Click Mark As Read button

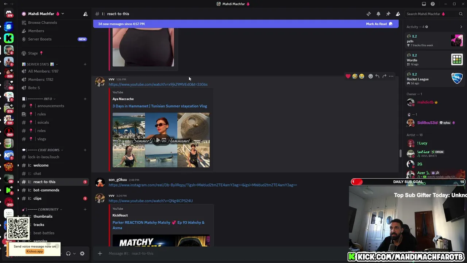[379, 24]
